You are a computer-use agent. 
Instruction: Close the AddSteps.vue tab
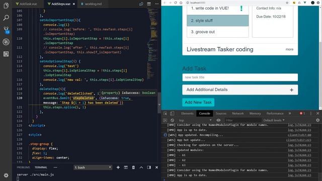[74, 4]
